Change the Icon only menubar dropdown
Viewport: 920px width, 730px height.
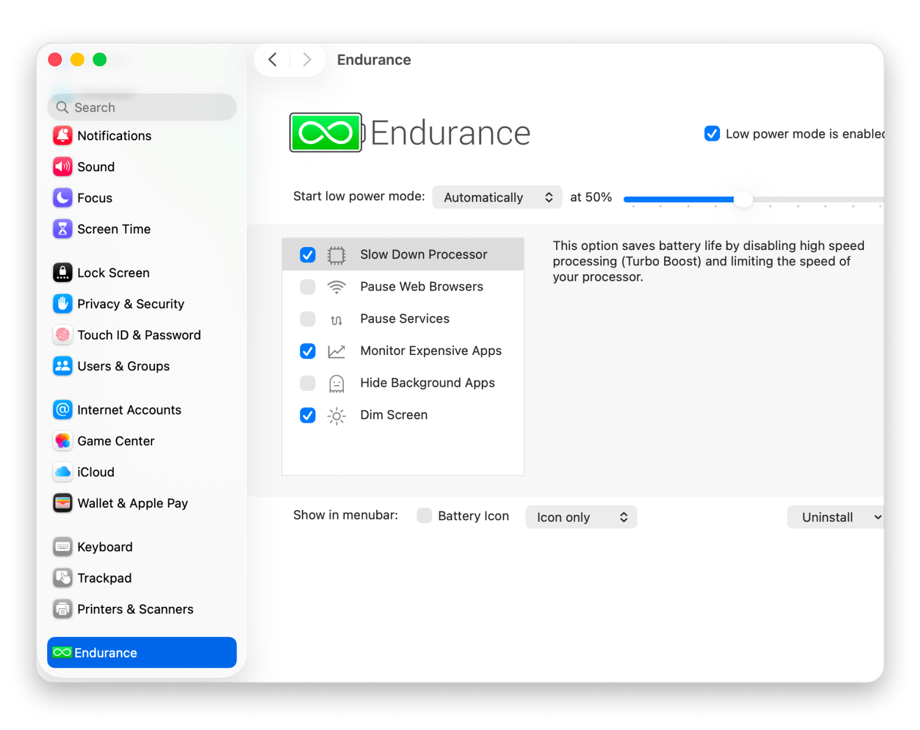tap(581, 517)
